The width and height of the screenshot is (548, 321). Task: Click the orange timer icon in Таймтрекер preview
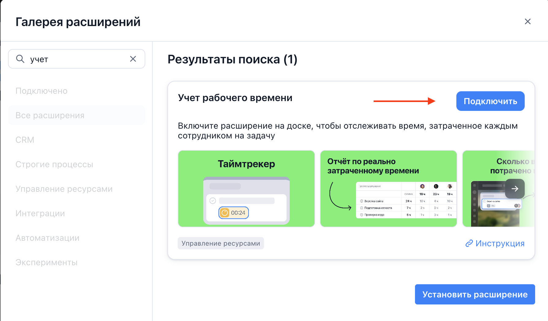225,213
